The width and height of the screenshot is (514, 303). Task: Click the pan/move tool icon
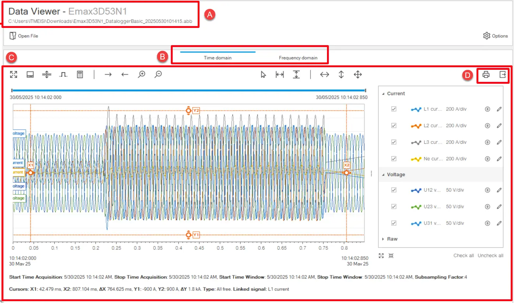(x=357, y=74)
